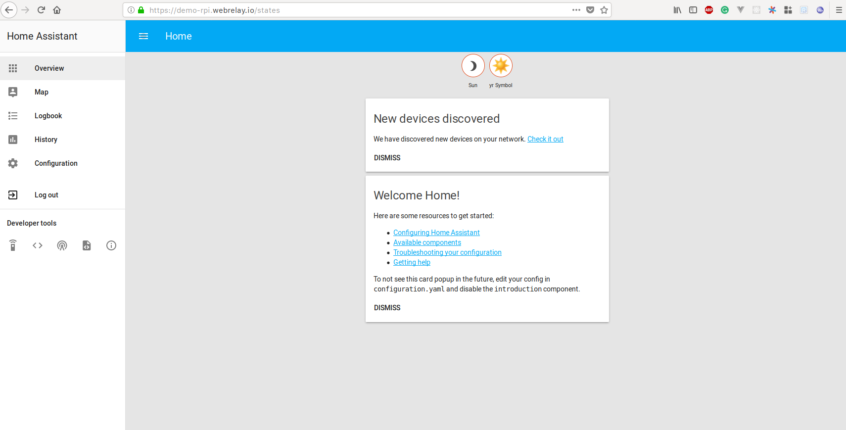
Task: Click the green padlock in the address bar
Action: coord(141,10)
